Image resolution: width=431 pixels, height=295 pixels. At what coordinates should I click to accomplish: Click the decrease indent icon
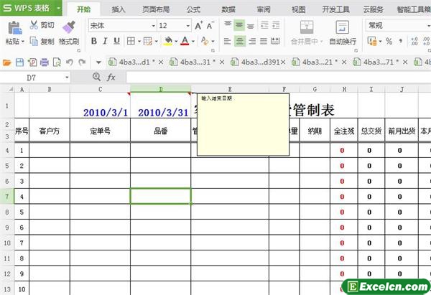[264, 25]
